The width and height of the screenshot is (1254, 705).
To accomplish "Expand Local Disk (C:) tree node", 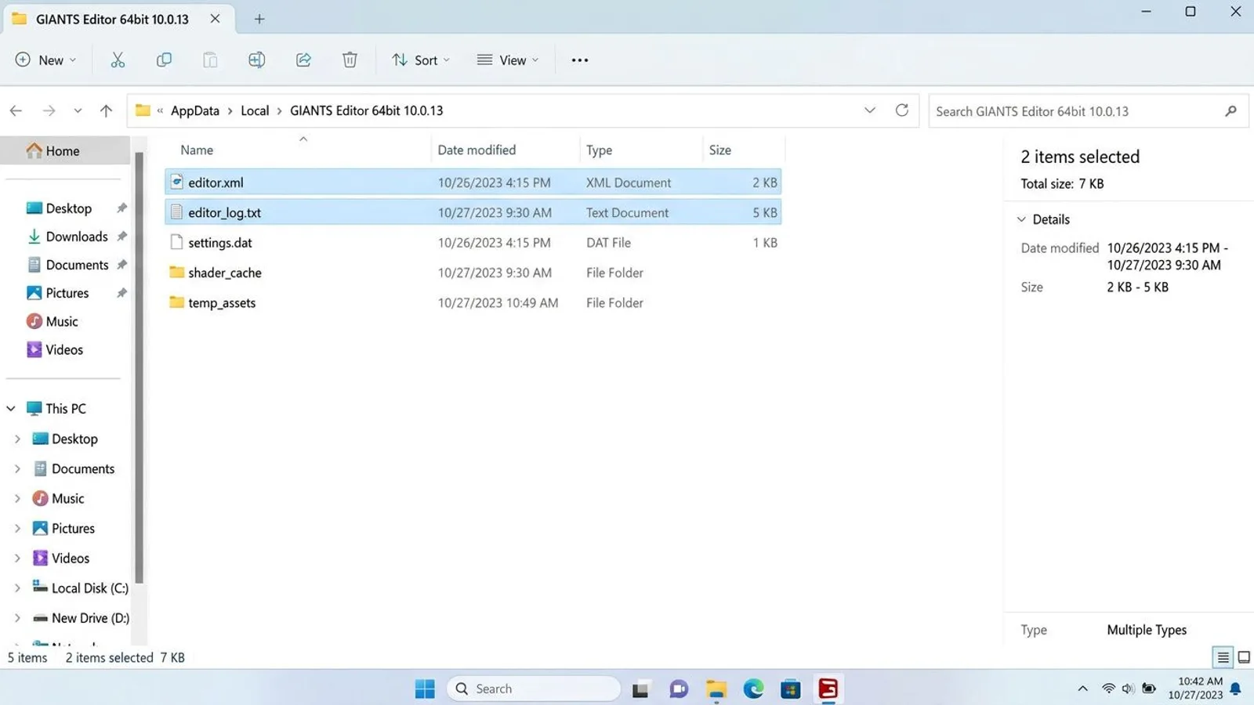I will coord(17,588).
